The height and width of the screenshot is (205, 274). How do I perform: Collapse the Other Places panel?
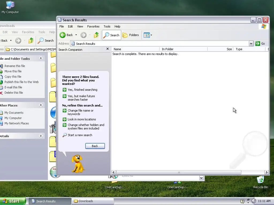tap(41, 105)
